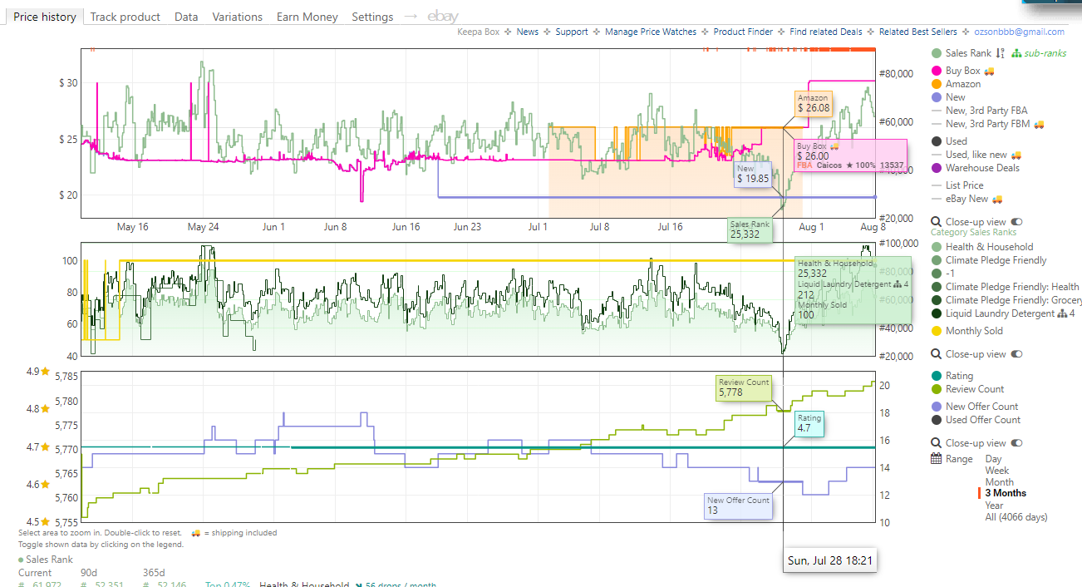Open the News link
1082x587 pixels.
(528, 32)
